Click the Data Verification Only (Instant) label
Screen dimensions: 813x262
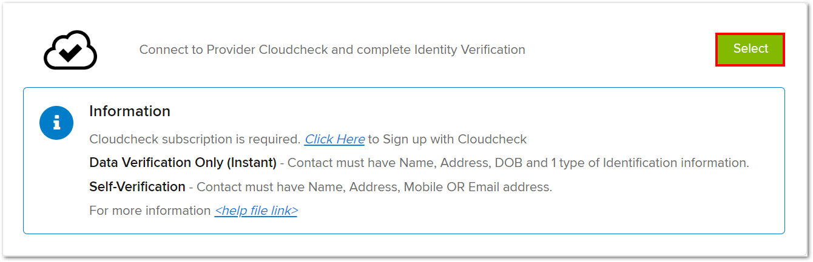coord(183,163)
